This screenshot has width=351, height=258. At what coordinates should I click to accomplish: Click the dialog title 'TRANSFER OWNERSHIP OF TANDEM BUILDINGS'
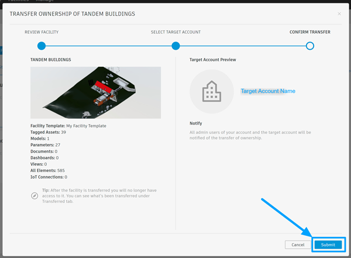click(73, 14)
